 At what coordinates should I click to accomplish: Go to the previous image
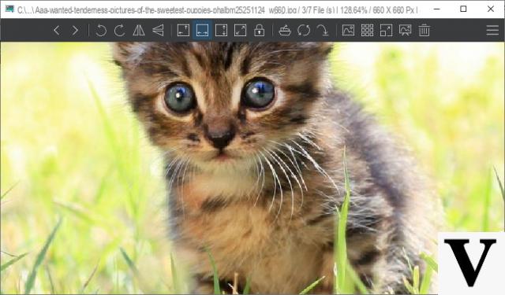pos(57,31)
